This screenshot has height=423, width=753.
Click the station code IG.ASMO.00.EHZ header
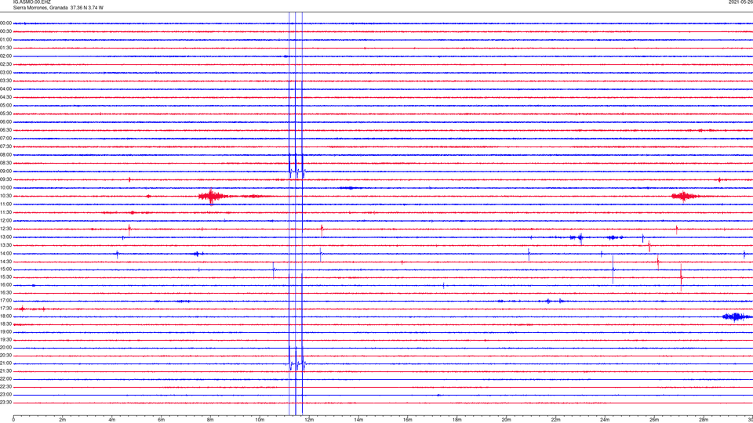[x=31, y=2]
